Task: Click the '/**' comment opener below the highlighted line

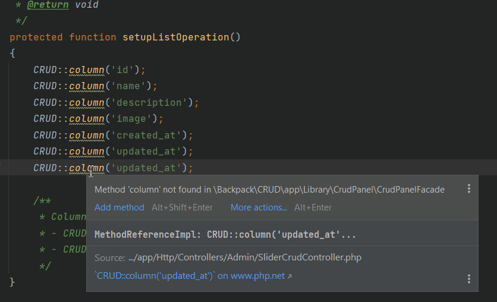Action: 42,201
